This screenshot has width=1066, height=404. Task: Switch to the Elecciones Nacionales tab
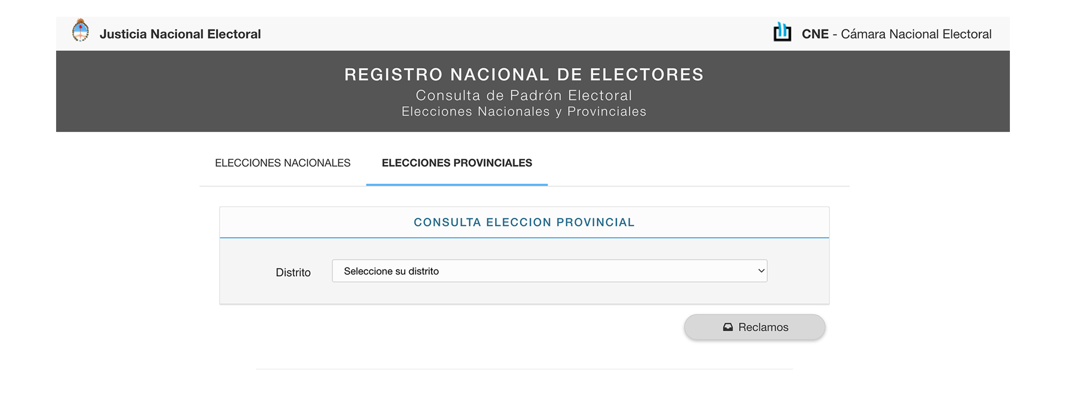283,163
